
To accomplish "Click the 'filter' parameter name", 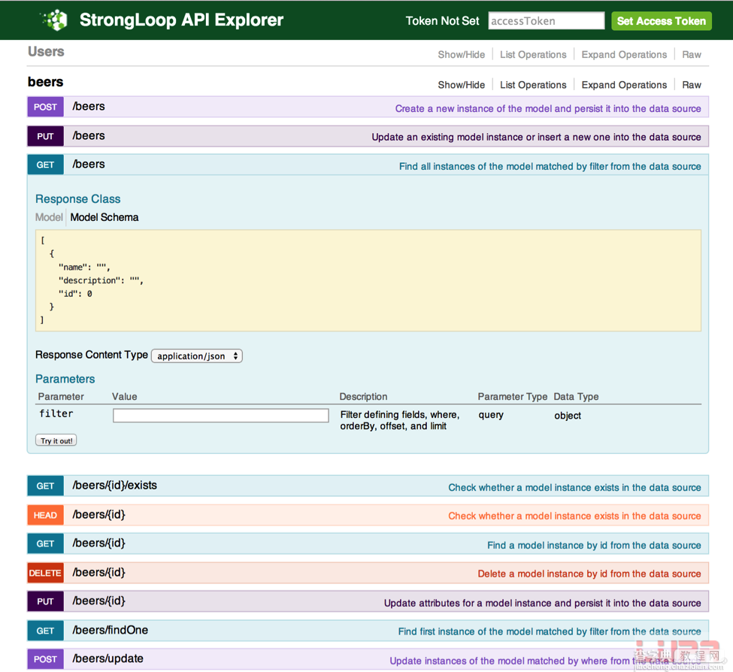I will (x=56, y=413).
